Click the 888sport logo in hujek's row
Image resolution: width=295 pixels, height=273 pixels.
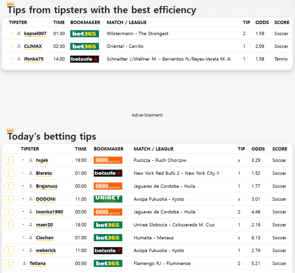click(108, 160)
